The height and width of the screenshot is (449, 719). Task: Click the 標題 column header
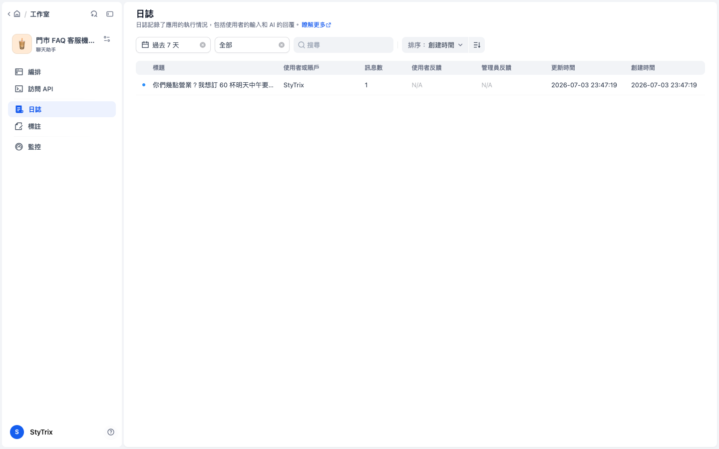[159, 68]
